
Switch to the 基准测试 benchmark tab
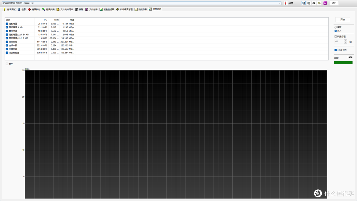10,9
